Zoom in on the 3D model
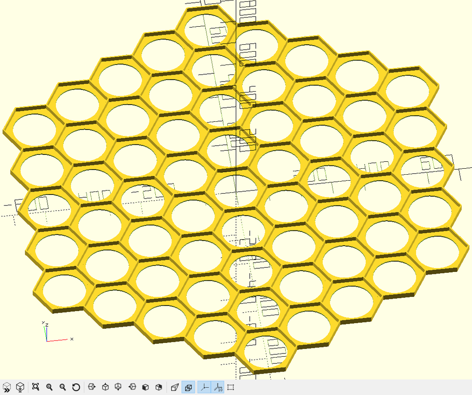Image resolution: width=472 pixels, height=395 pixels. click(49, 387)
